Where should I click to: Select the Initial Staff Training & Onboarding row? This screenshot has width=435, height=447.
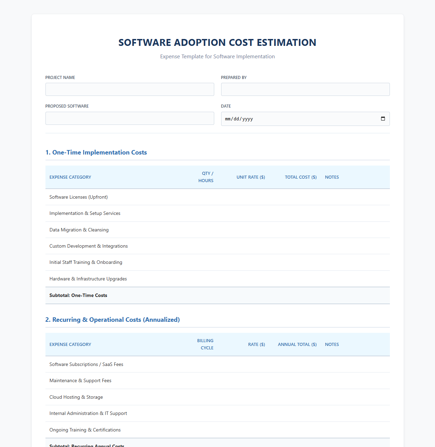click(218, 262)
